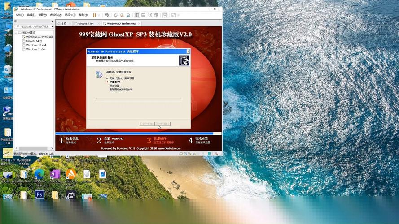Open the Avast Free Antivirus desktop icon
The height and width of the screenshot is (224, 399).
[x=70, y=174]
